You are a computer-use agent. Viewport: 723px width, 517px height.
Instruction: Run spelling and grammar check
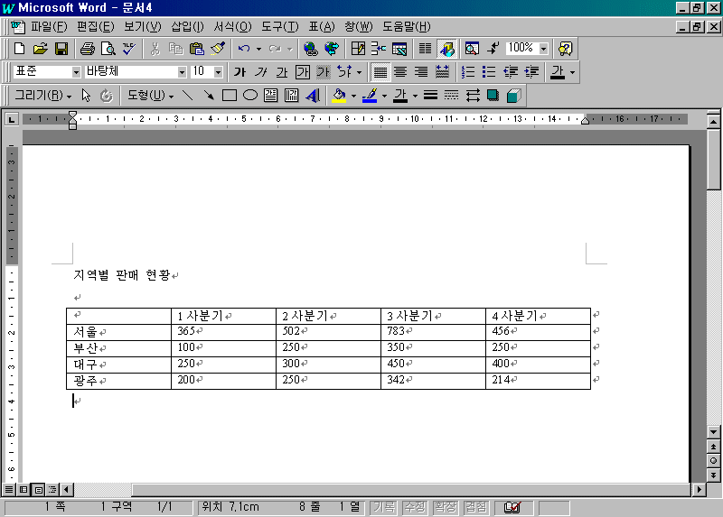click(128, 49)
